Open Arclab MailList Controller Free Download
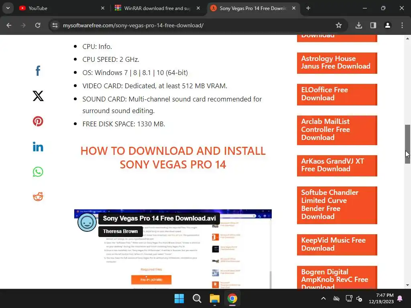Image resolution: width=411 pixels, height=308 pixels. (337, 130)
